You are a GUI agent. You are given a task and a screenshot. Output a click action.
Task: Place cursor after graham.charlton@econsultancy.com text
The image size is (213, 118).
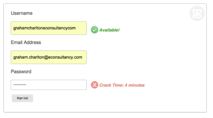coord(83,57)
